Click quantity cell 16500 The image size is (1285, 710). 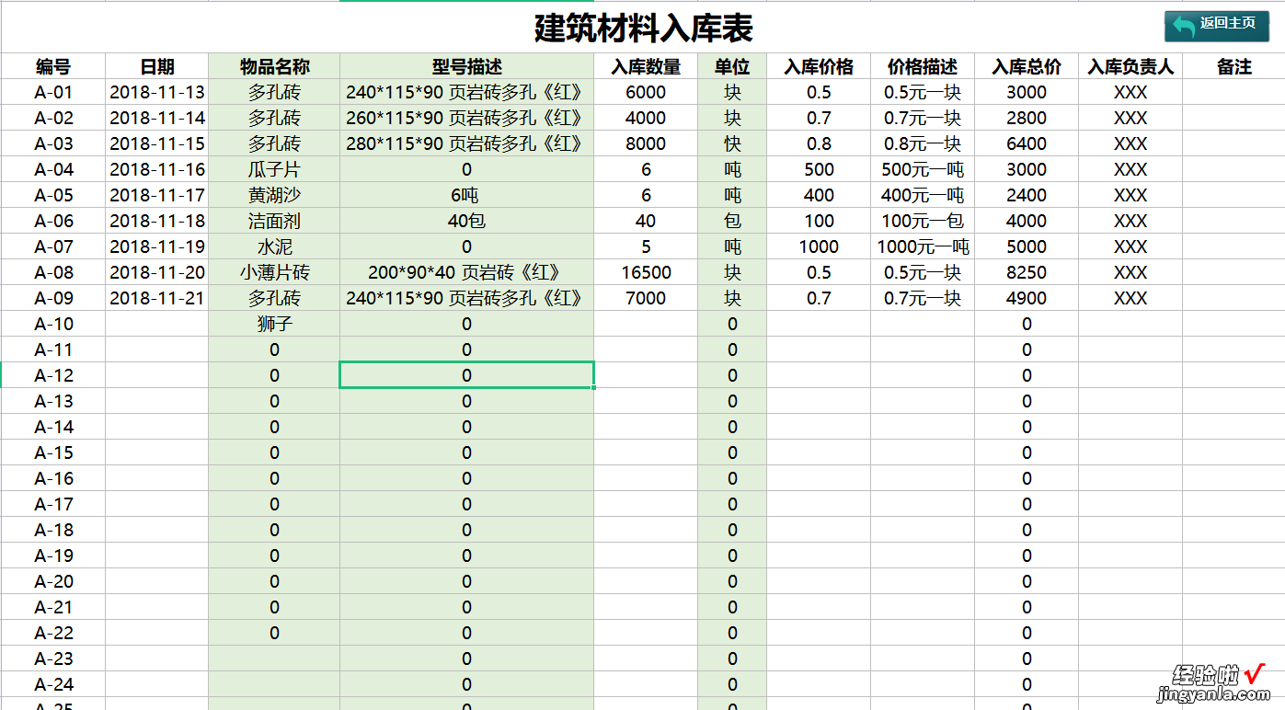click(646, 272)
